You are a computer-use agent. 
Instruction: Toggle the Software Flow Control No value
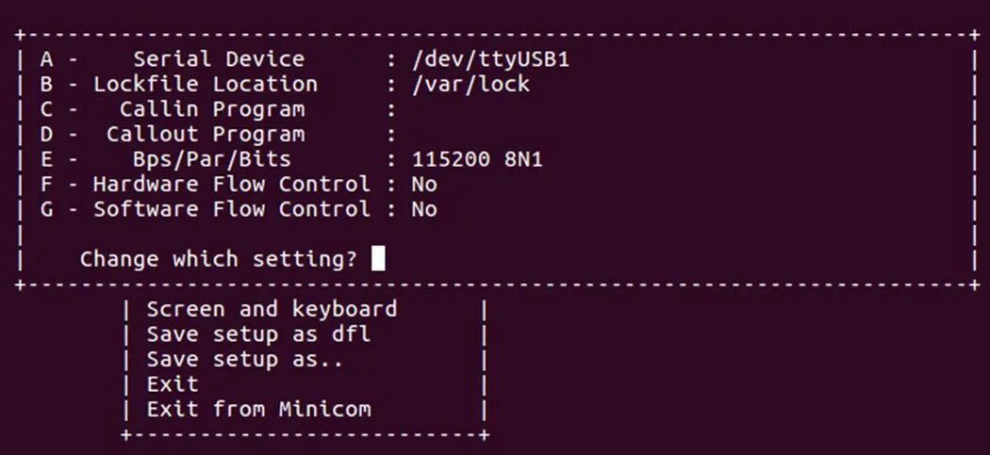(424, 209)
